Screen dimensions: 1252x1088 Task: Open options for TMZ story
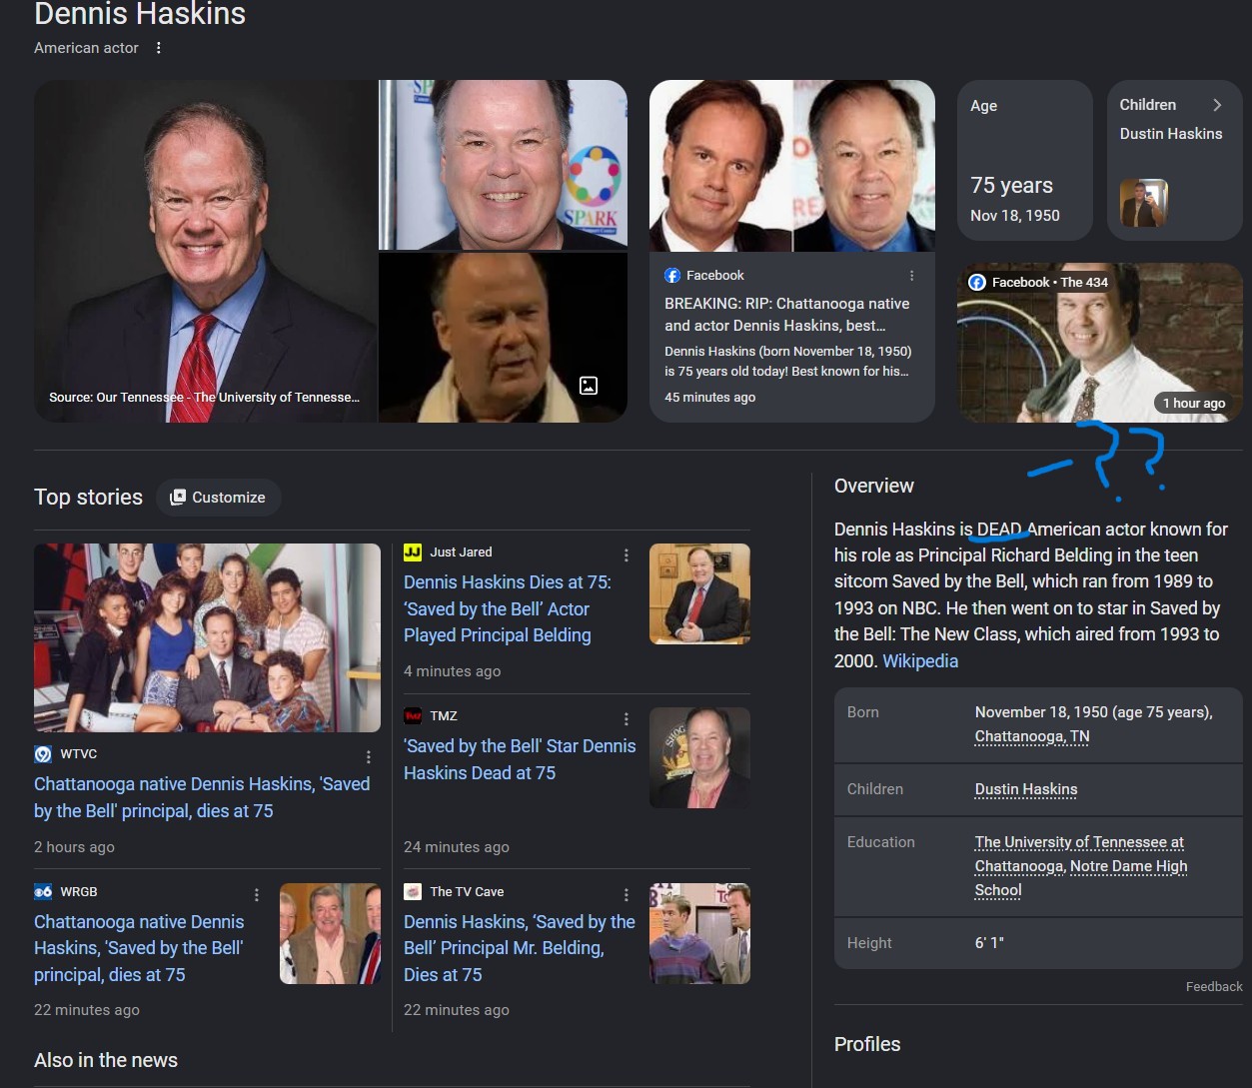tap(626, 719)
